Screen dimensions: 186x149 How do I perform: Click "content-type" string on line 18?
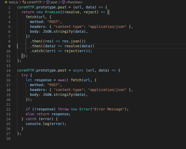69,90
